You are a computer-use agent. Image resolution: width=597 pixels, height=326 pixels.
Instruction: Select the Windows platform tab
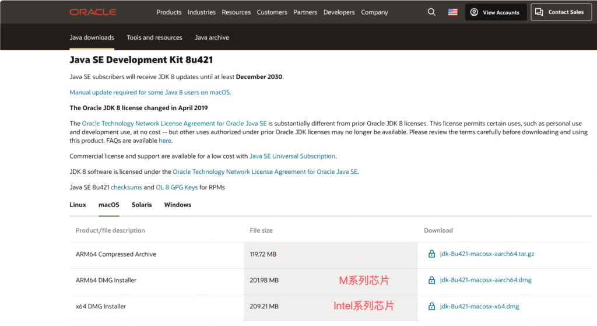(x=177, y=205)
